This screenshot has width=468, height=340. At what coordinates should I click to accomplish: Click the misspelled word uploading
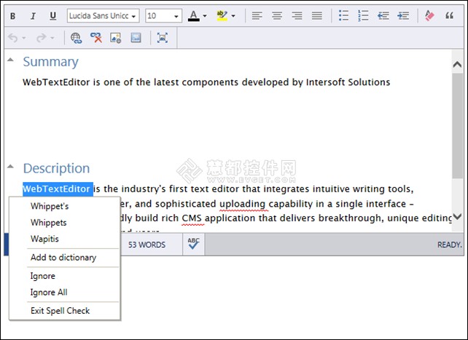click(x=242, y=204)
